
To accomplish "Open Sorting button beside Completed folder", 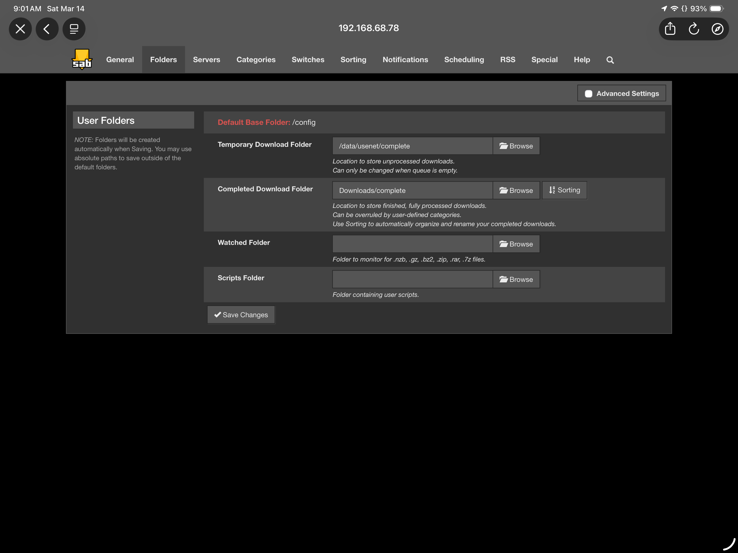I will [x=564, y=190].
